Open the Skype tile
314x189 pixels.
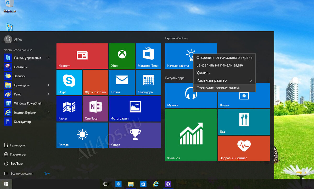click(x=69, y=82)
